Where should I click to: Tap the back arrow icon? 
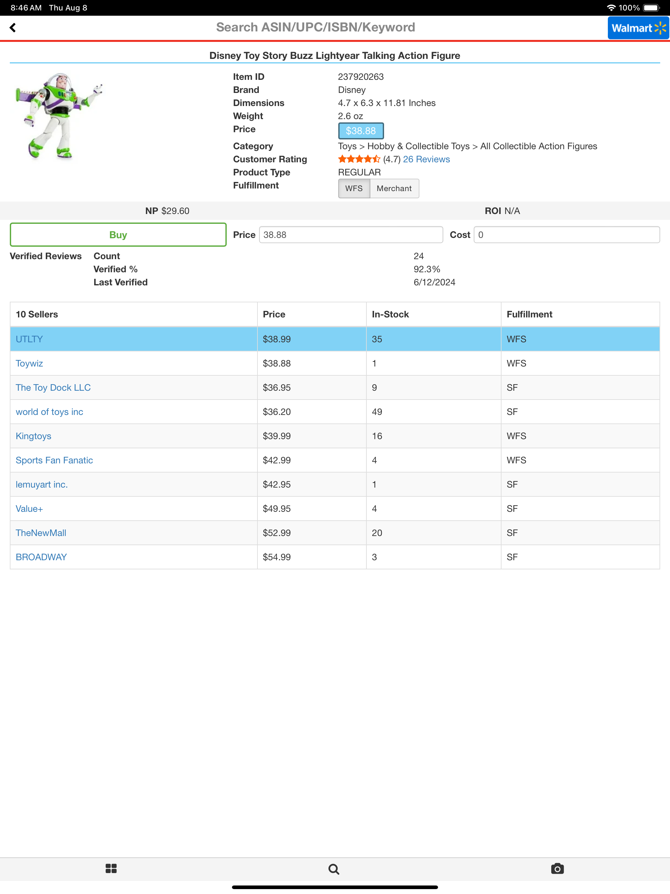[x=13, y=27]
